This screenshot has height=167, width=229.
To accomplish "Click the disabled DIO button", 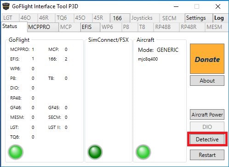I will click(207, 127).
